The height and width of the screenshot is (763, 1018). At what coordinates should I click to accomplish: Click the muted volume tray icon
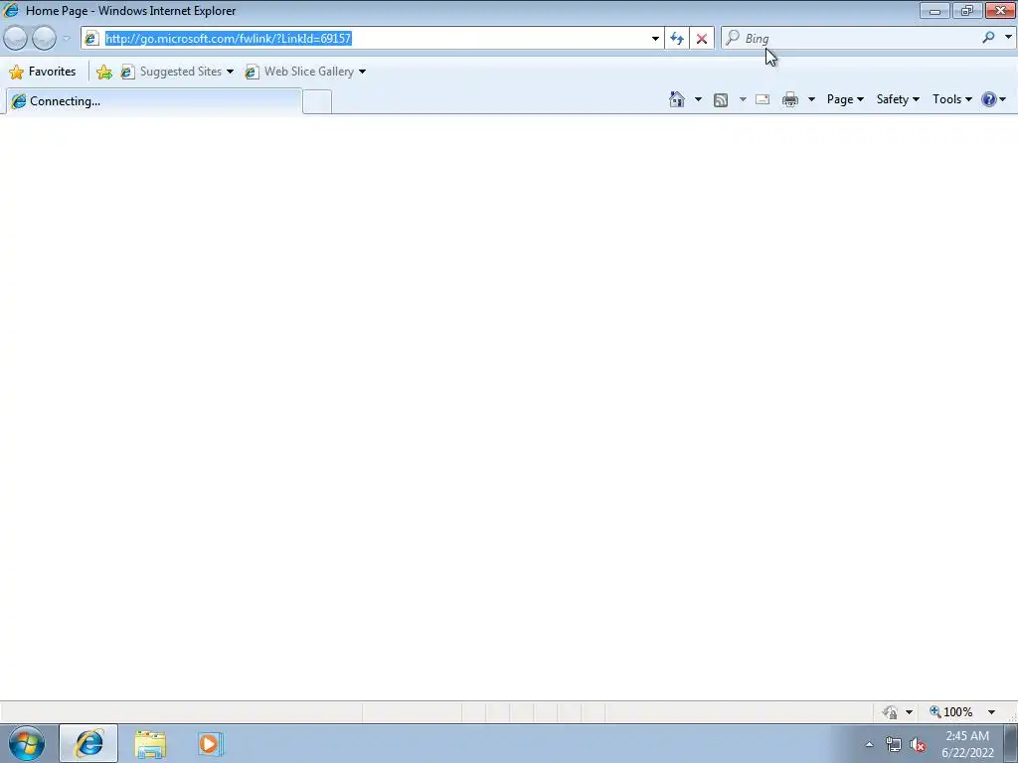click(918, 744)
